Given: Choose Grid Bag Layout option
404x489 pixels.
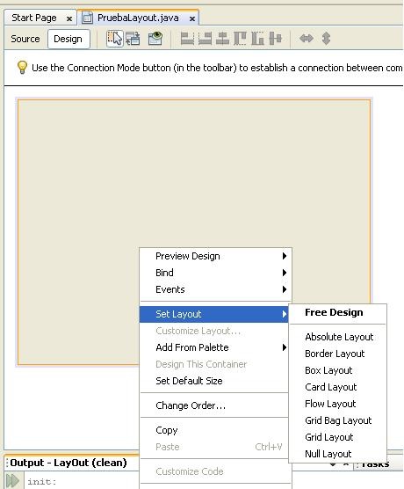Looking at the screenshot, I should 337,420.
